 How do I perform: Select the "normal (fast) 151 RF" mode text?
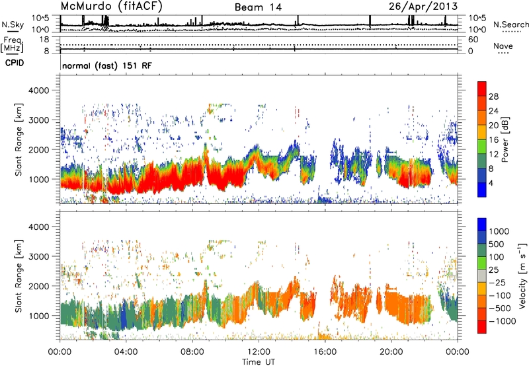point(107,65)
